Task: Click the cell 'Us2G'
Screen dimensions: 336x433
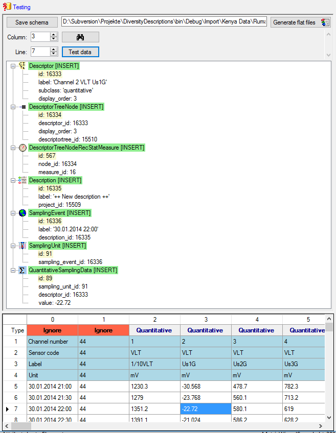Action: click(x=257, y=364)
